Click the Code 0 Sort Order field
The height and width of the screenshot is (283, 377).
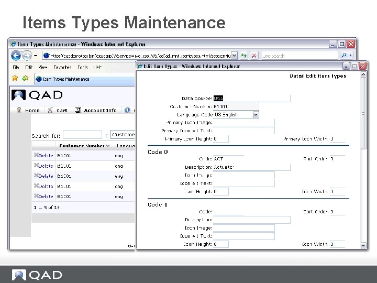tap(337, 159)
